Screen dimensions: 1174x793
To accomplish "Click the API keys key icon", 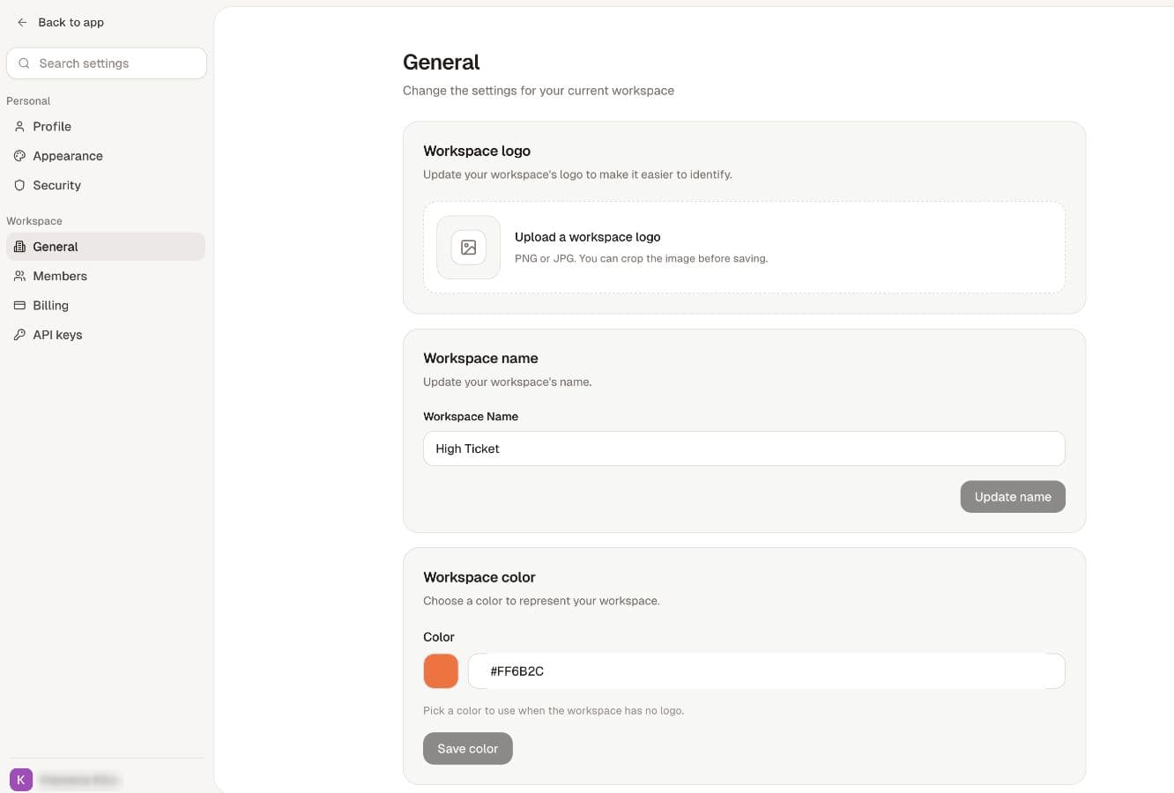I will (19, 335).
